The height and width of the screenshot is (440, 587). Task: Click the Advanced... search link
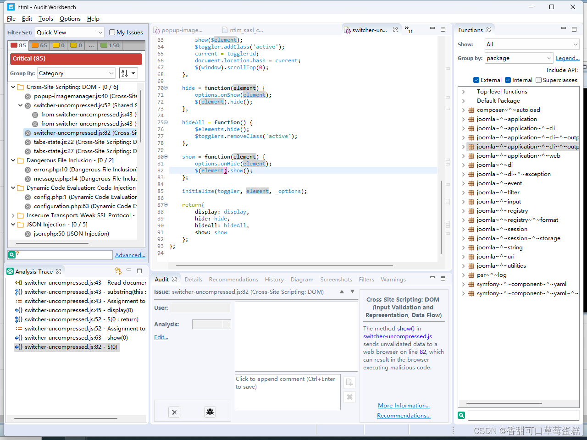coord(130,255)
